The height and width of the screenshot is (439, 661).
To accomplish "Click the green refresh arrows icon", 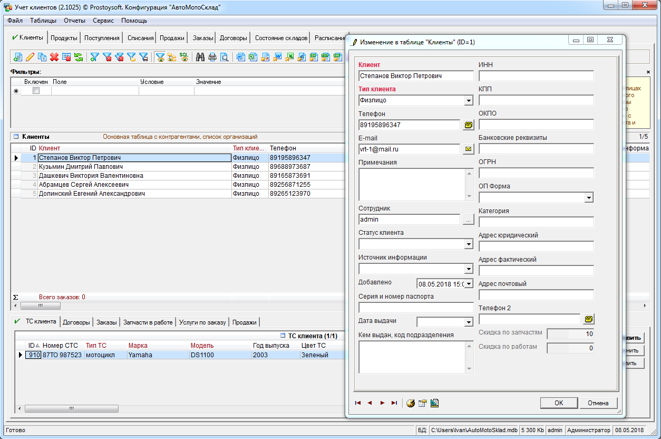I will (79, 57).
